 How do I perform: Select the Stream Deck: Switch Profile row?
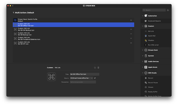[x=73, y=20]
